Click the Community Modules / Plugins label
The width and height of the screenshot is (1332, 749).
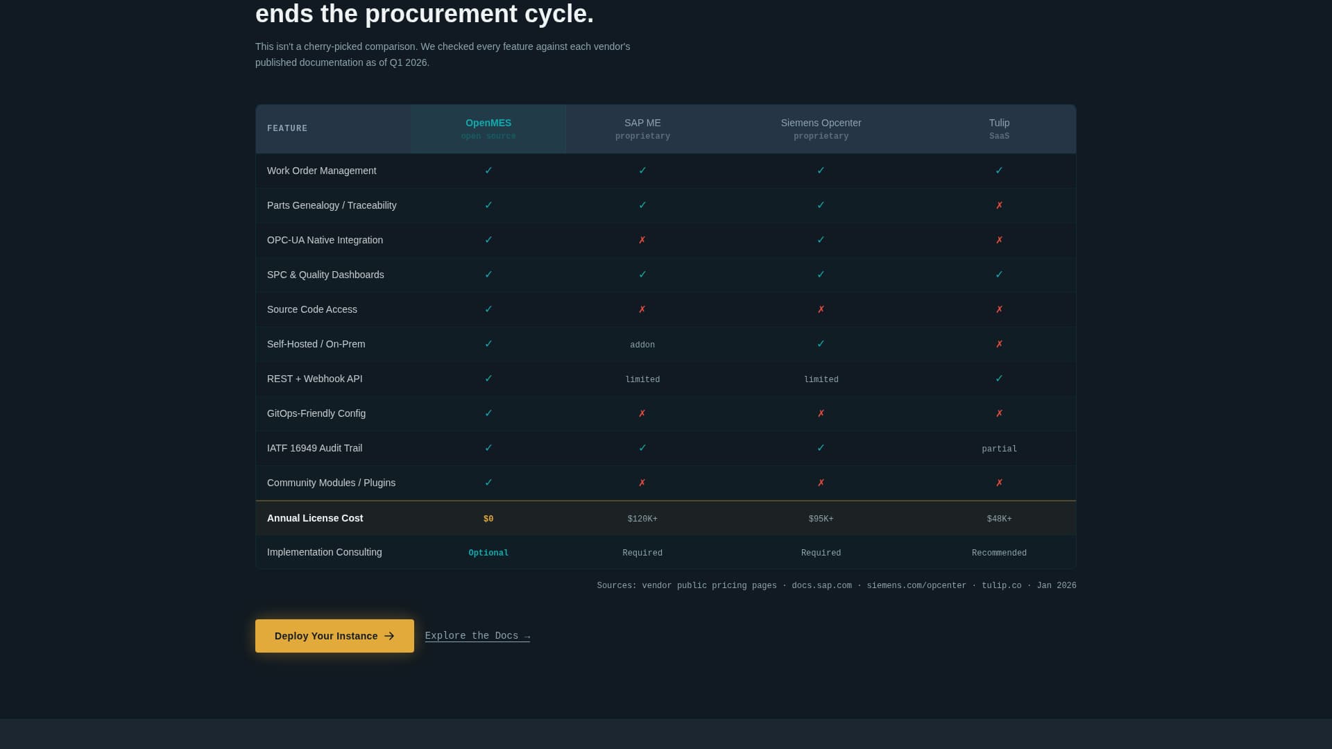[x=331, y=483]
